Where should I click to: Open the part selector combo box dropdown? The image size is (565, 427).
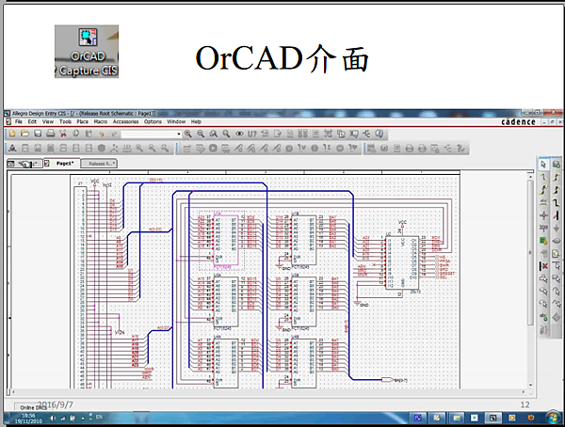(x=179, y=134)
